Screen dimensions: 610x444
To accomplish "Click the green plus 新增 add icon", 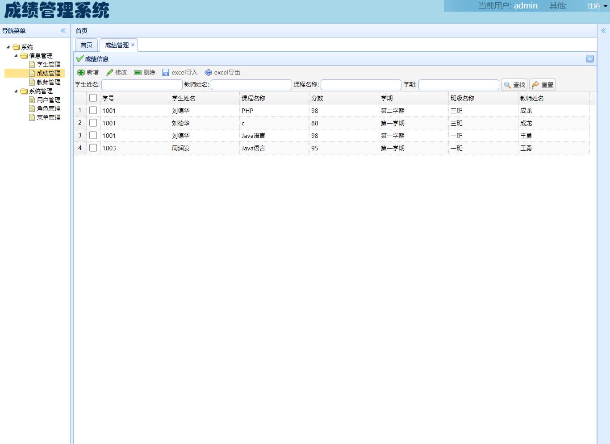I will [x=81, y=72].
